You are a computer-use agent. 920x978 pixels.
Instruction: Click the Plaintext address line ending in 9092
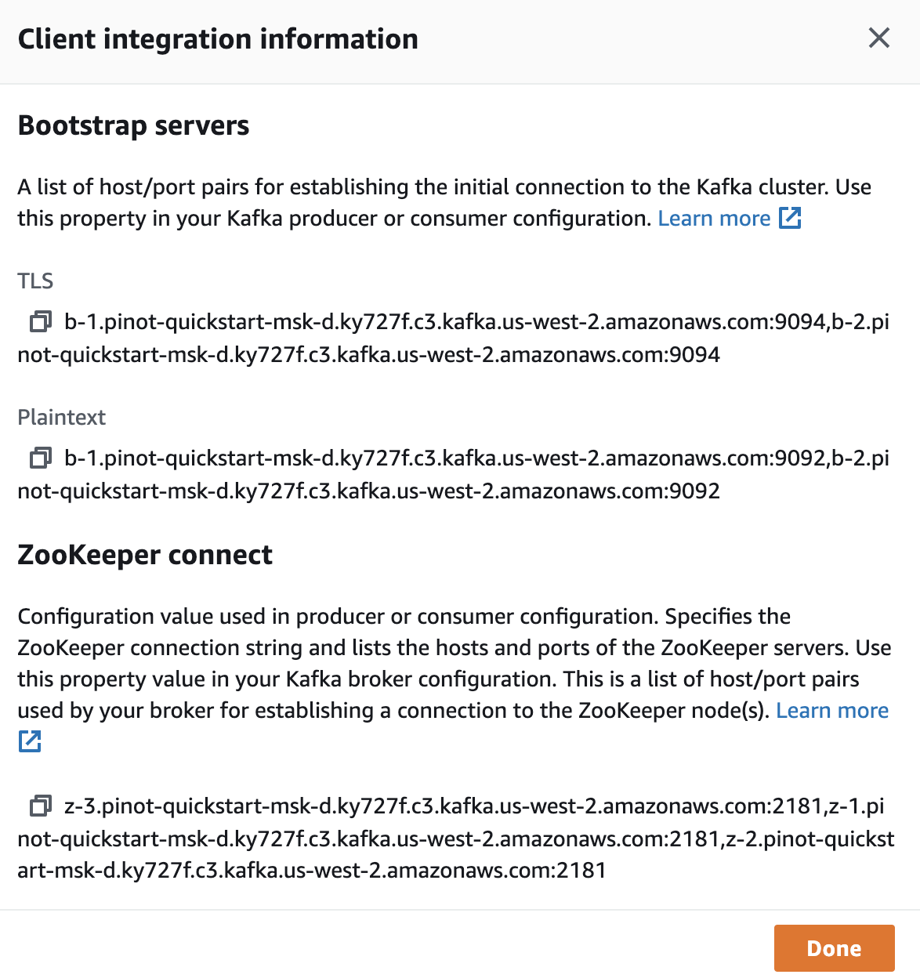coord(368,491)
